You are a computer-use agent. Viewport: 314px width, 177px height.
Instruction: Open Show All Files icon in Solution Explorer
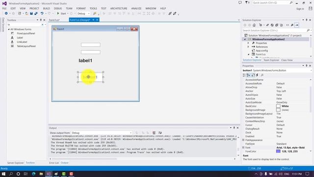281,25
